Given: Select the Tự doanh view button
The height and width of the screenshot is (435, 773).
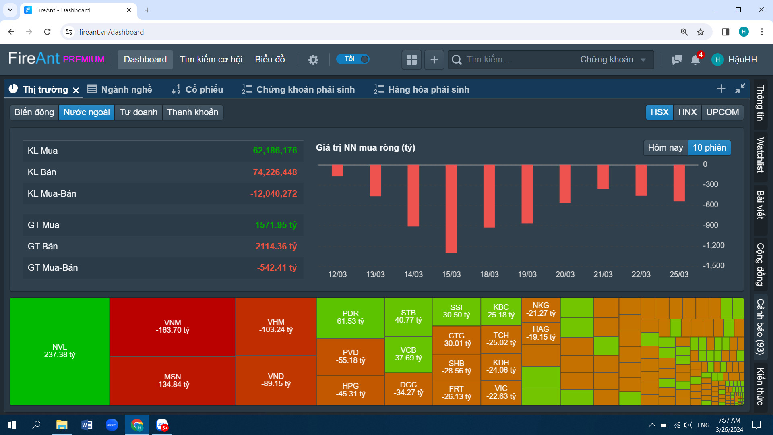Looking at the screenshot, I should [x=138, y=112].
